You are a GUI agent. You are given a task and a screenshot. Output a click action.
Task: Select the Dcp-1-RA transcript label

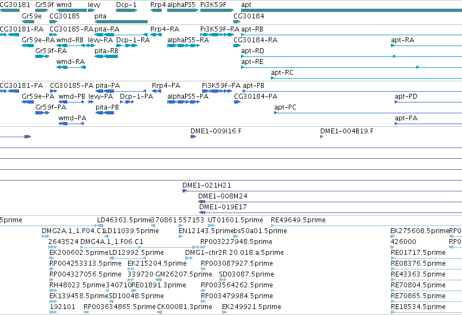point(133,40)
